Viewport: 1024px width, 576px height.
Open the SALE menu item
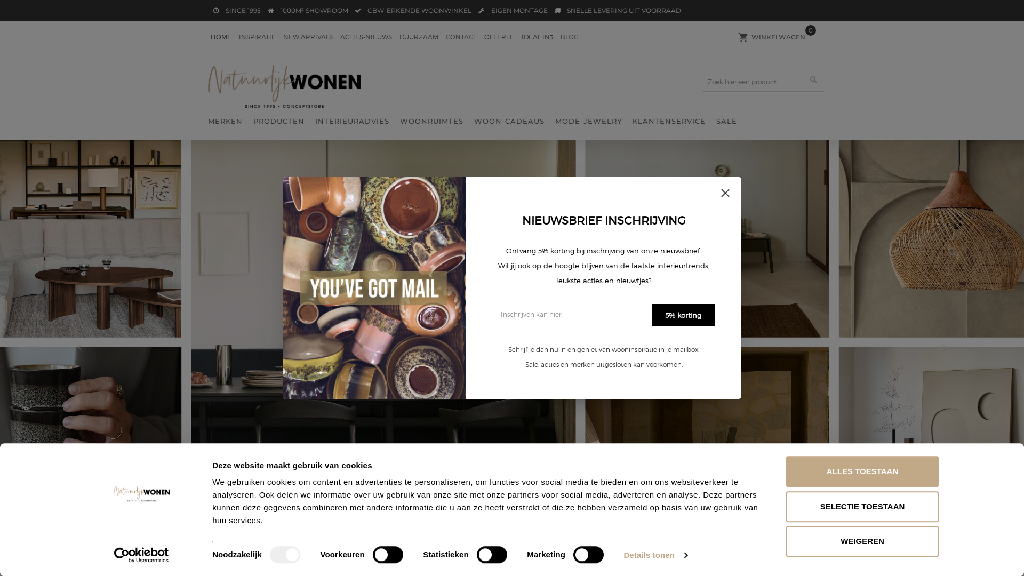coord(726,122)
